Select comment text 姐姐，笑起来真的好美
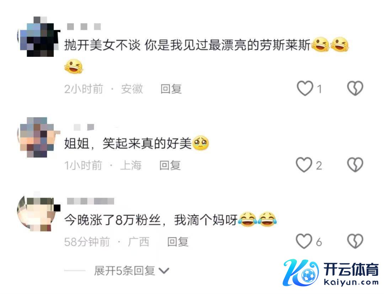 128,144
